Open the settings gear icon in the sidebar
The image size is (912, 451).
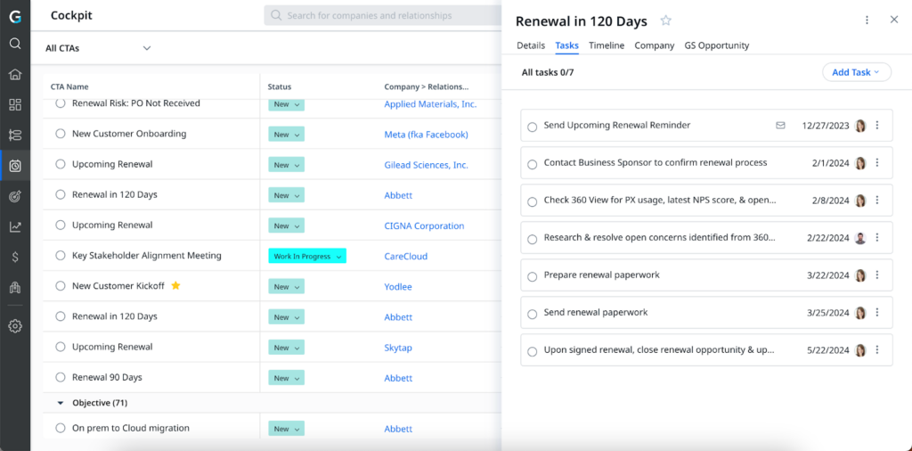click(x=15, y=326)
